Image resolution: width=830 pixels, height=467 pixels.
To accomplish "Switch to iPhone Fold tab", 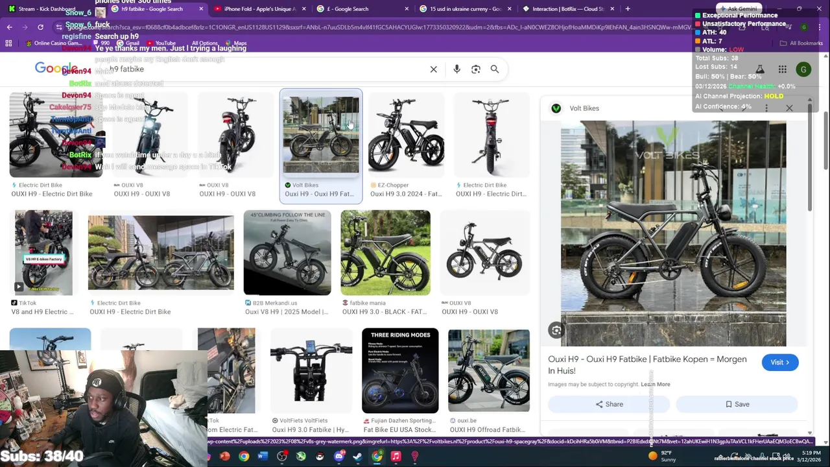I will pos(259,9).
